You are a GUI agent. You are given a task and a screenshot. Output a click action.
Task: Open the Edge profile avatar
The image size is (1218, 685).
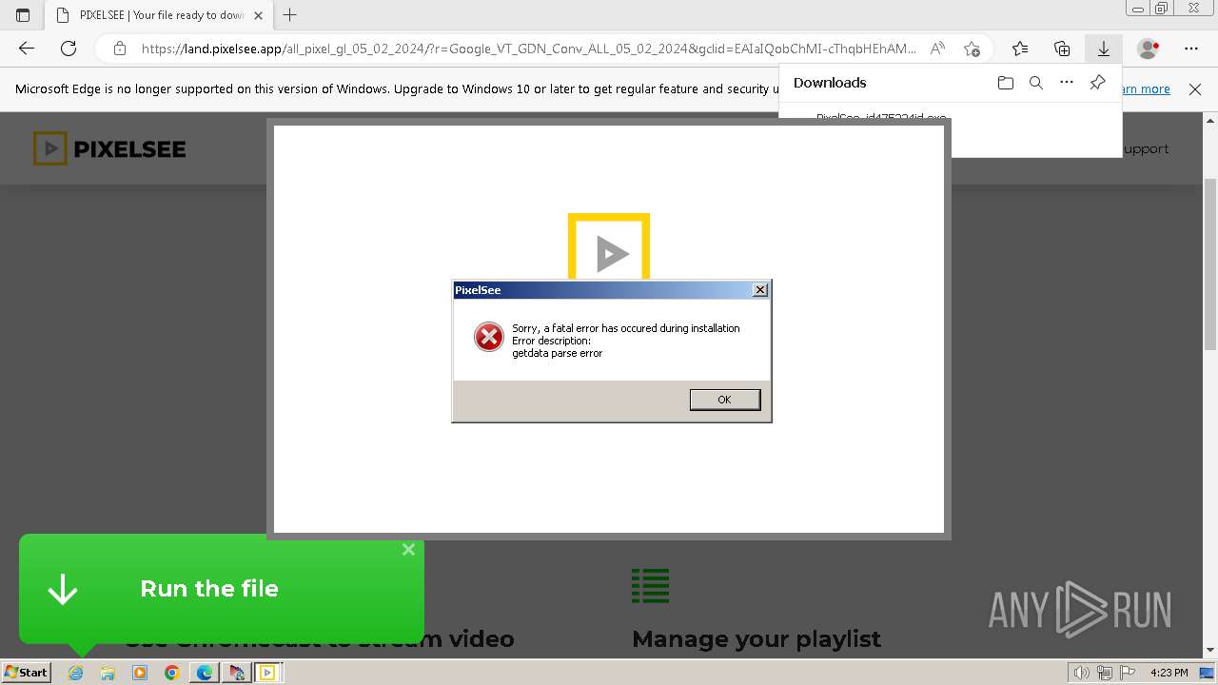coord(1149,49)
